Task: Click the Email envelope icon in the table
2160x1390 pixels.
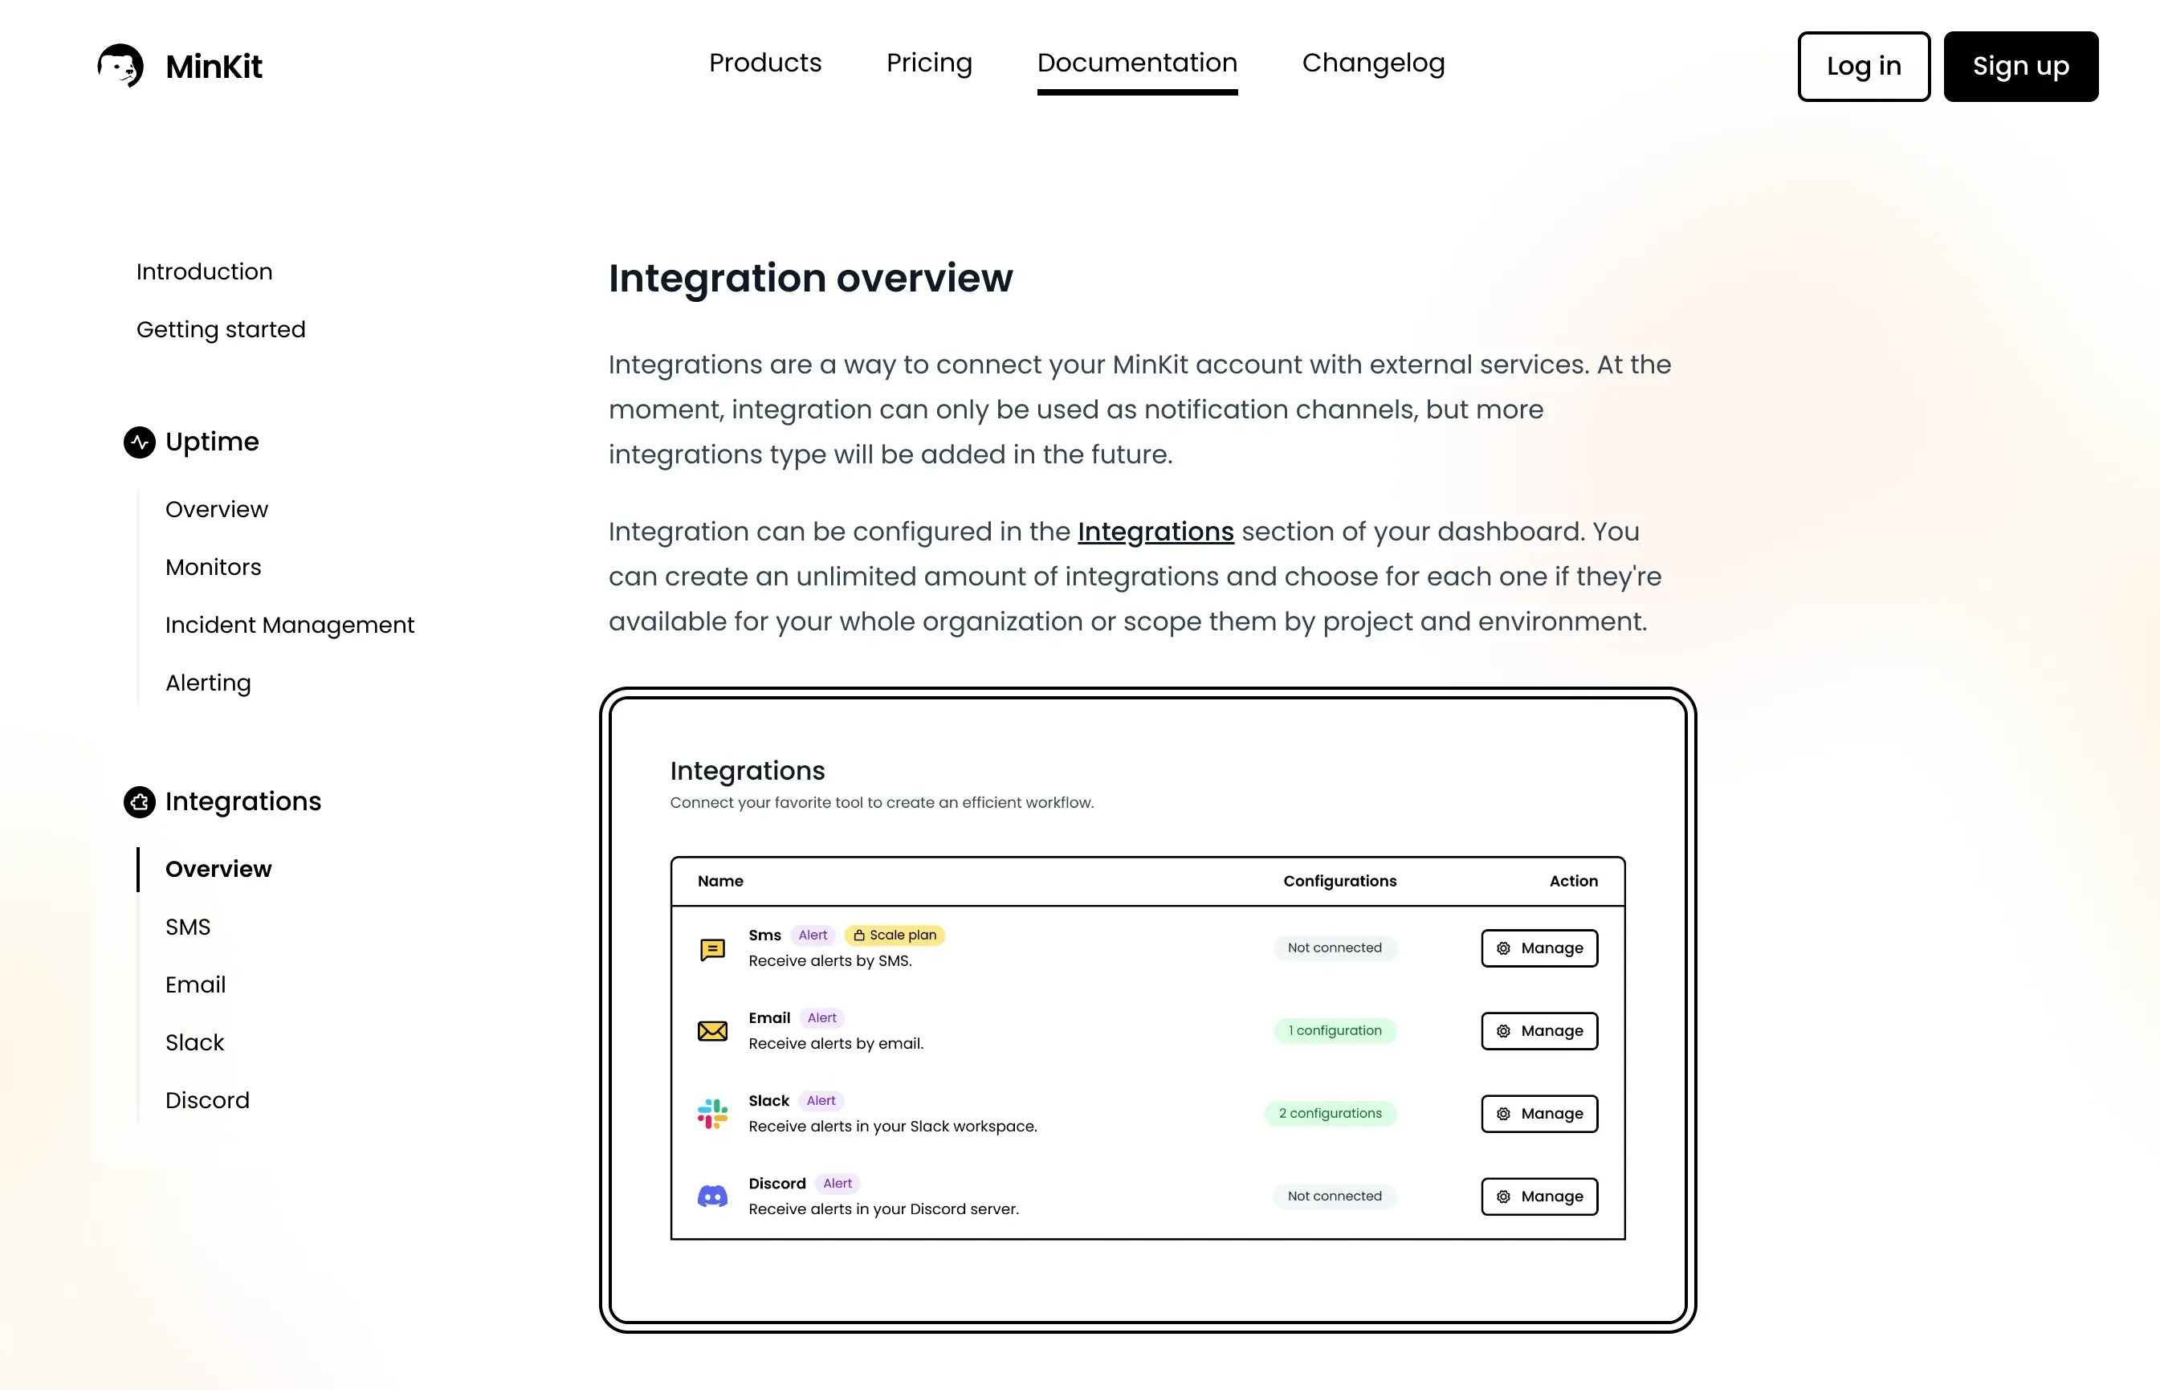Action: (712, 1031)
